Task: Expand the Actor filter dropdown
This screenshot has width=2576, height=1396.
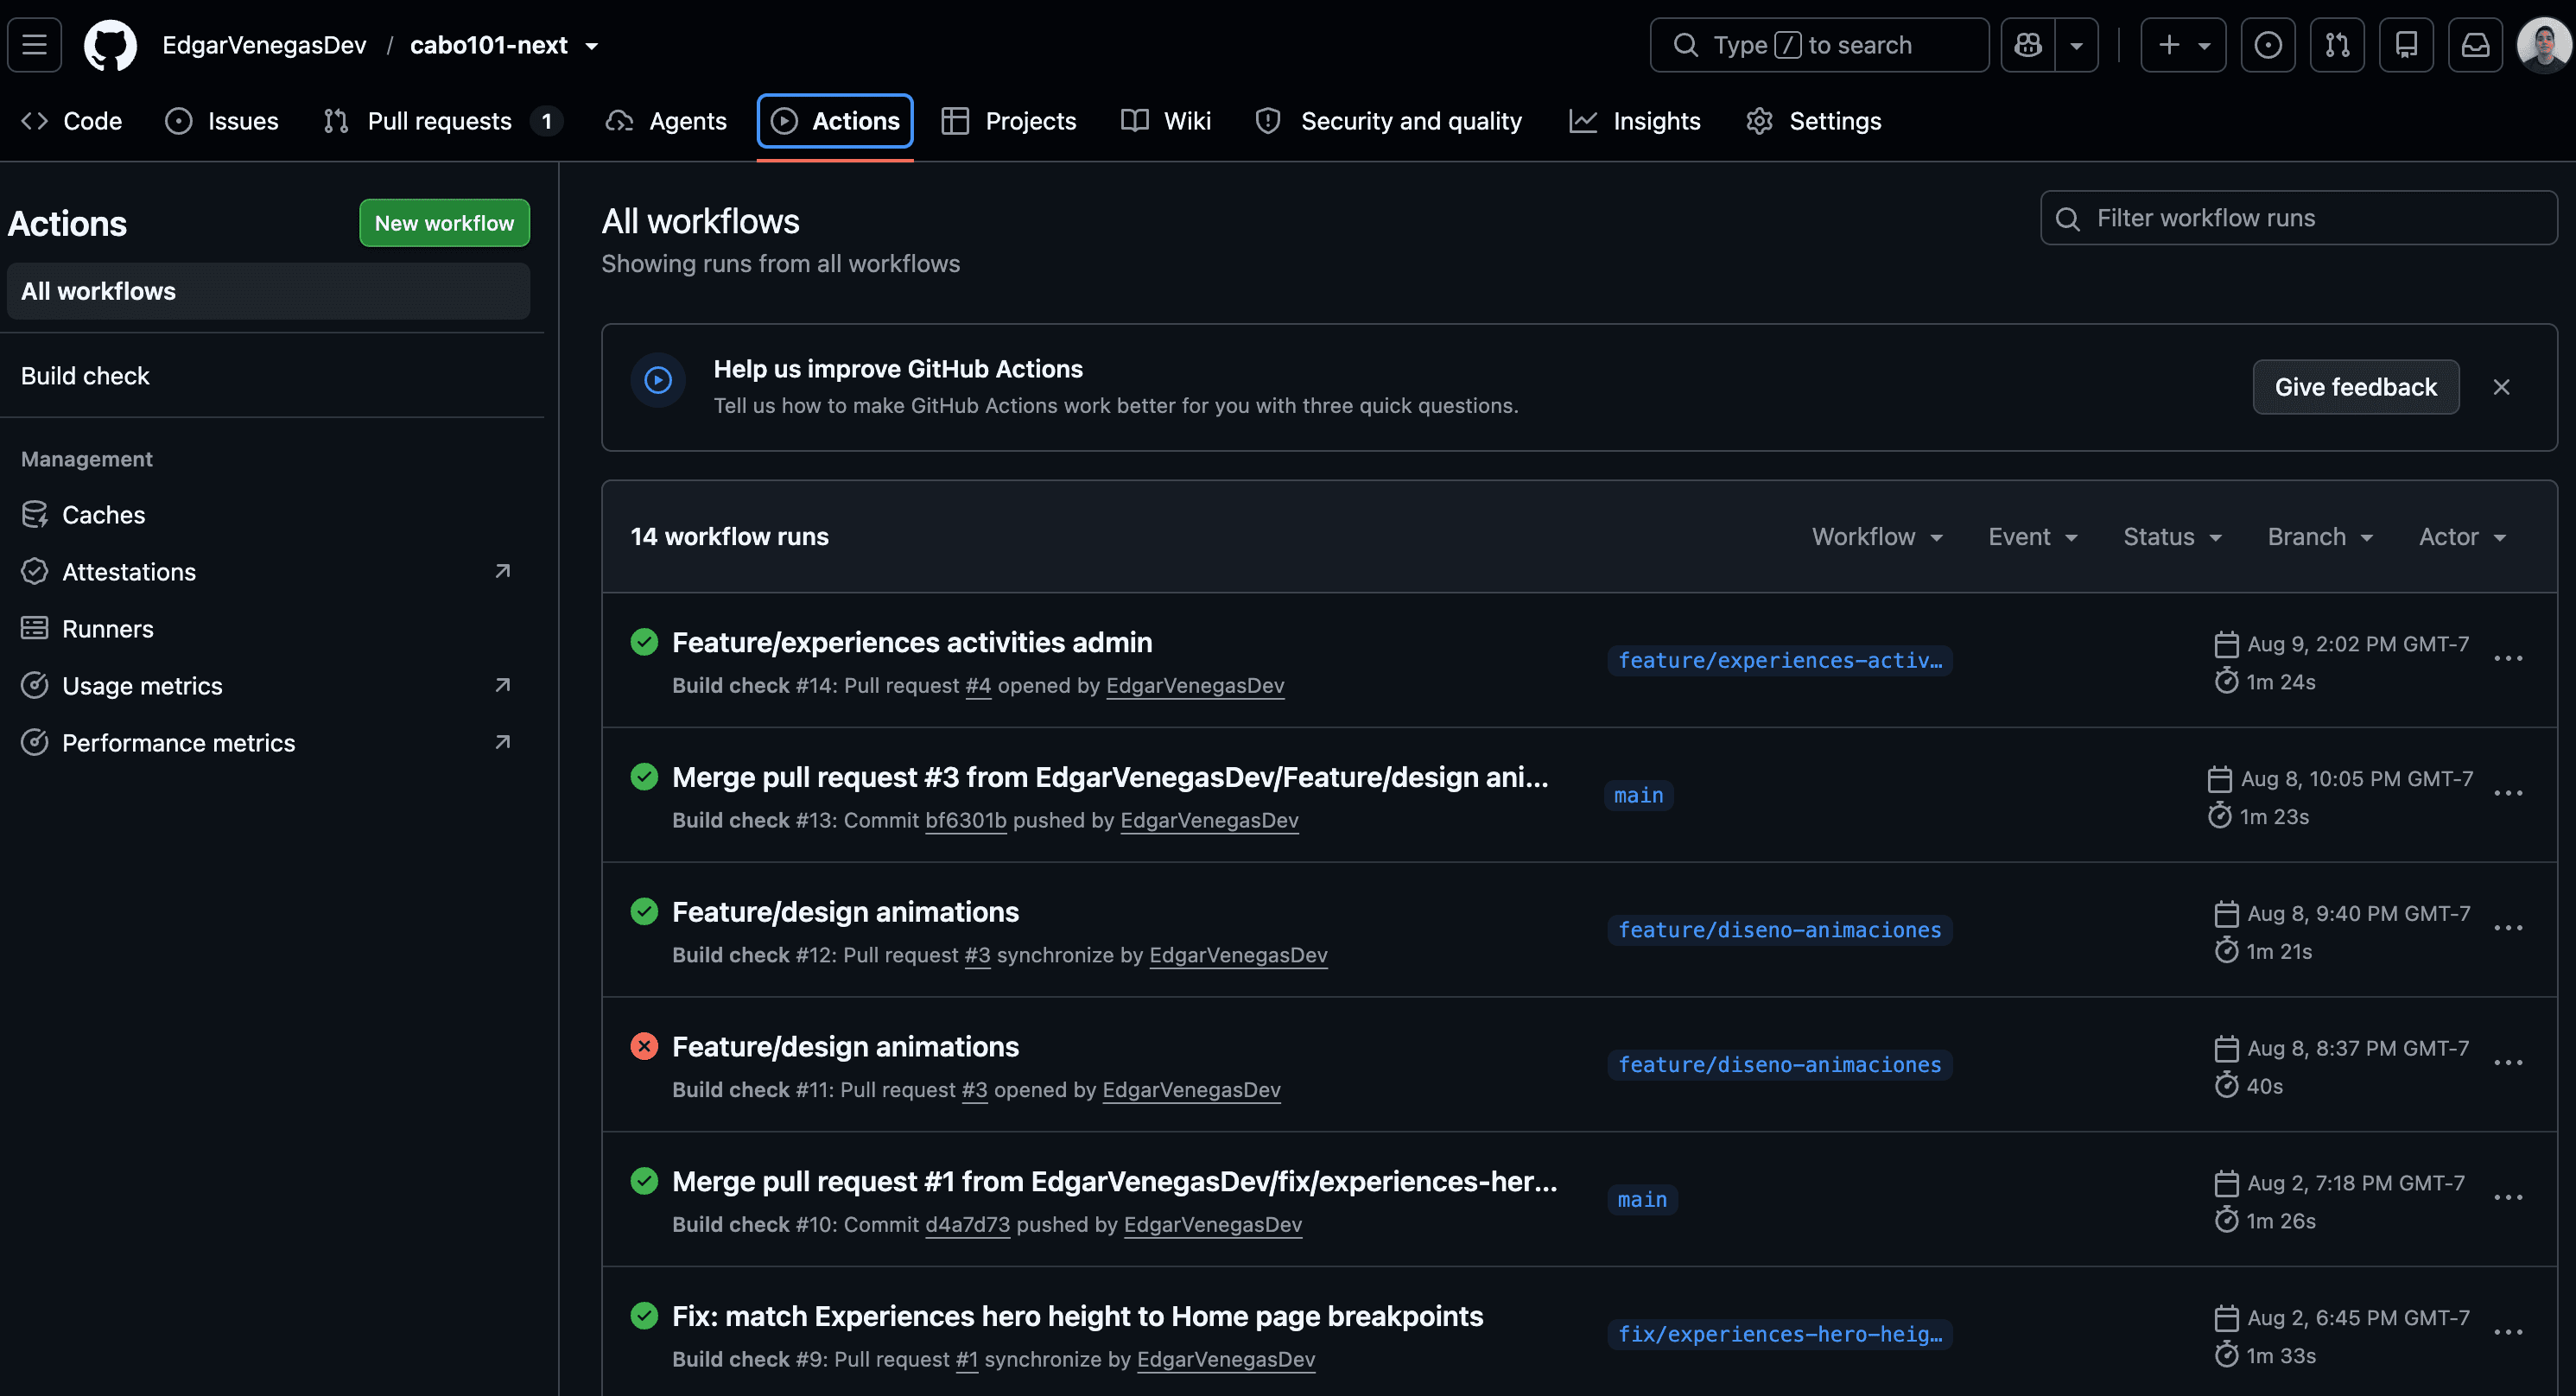Action: [2462, 537]
